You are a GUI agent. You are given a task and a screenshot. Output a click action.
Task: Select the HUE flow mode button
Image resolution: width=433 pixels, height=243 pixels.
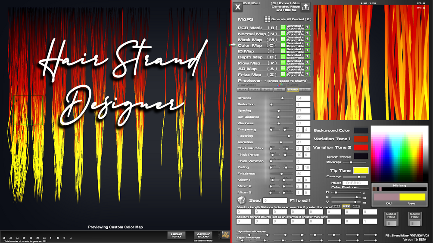point(280,89)
